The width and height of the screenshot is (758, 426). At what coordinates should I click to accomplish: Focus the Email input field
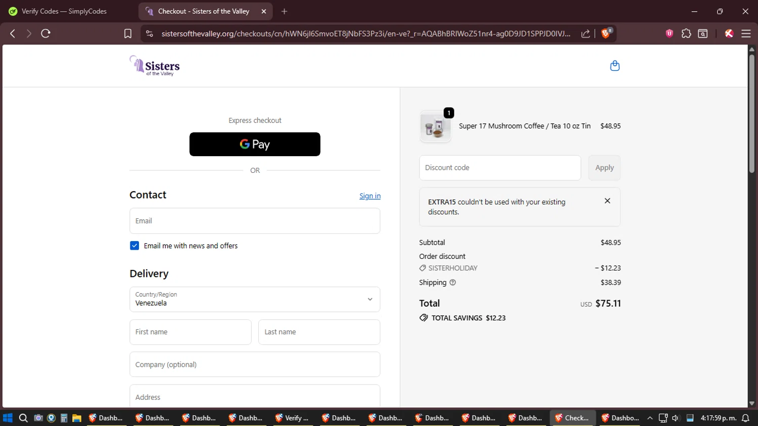(x=255, y=221)
